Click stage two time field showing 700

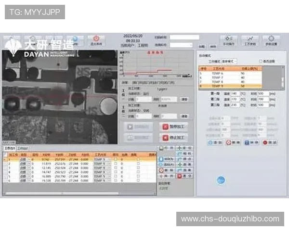pyautogui.click(x=263, y=99)
